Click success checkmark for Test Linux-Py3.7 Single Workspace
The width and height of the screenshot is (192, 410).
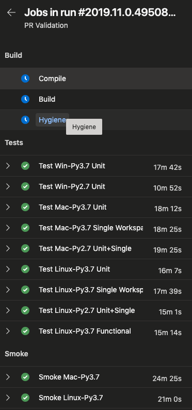[25, 290]
